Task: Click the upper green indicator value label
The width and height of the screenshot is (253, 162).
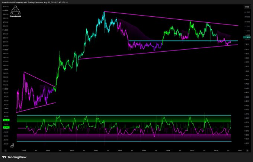Action: point(6,120)
